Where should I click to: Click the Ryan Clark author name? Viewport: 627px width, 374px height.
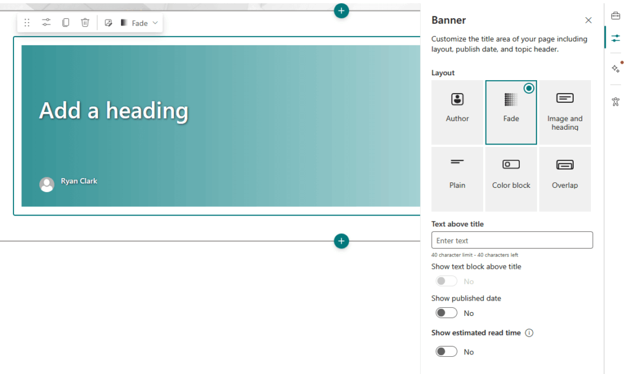79,181
